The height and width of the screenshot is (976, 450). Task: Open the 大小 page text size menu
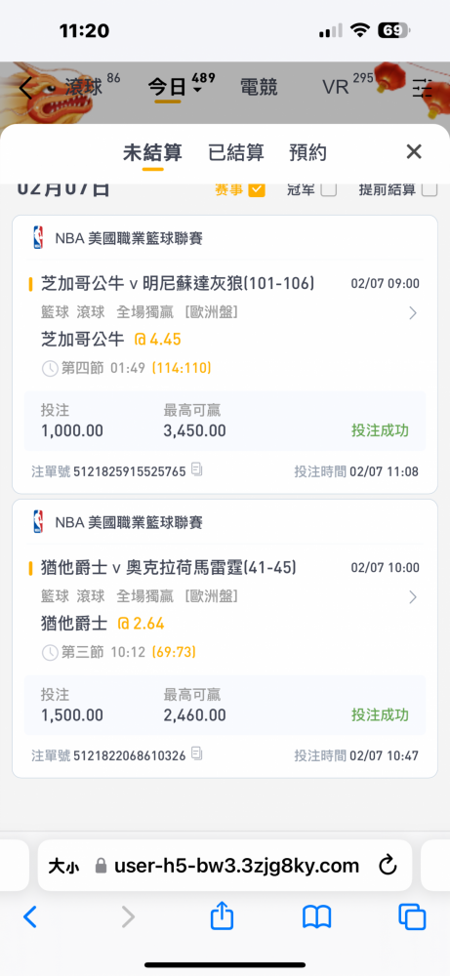click(63, 866)
